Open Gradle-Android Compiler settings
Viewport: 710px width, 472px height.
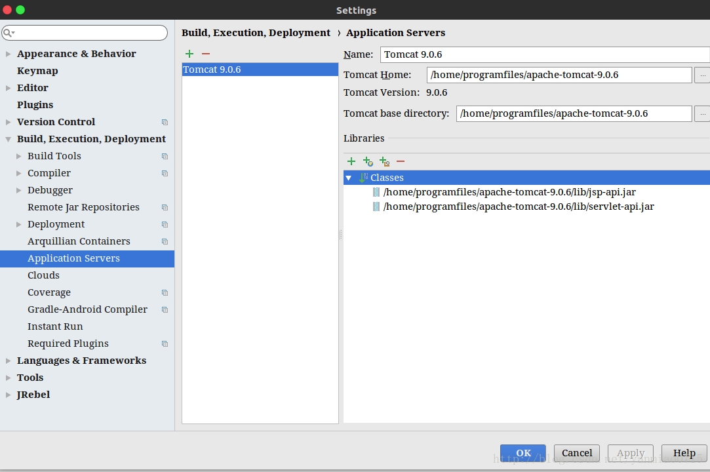87,309
